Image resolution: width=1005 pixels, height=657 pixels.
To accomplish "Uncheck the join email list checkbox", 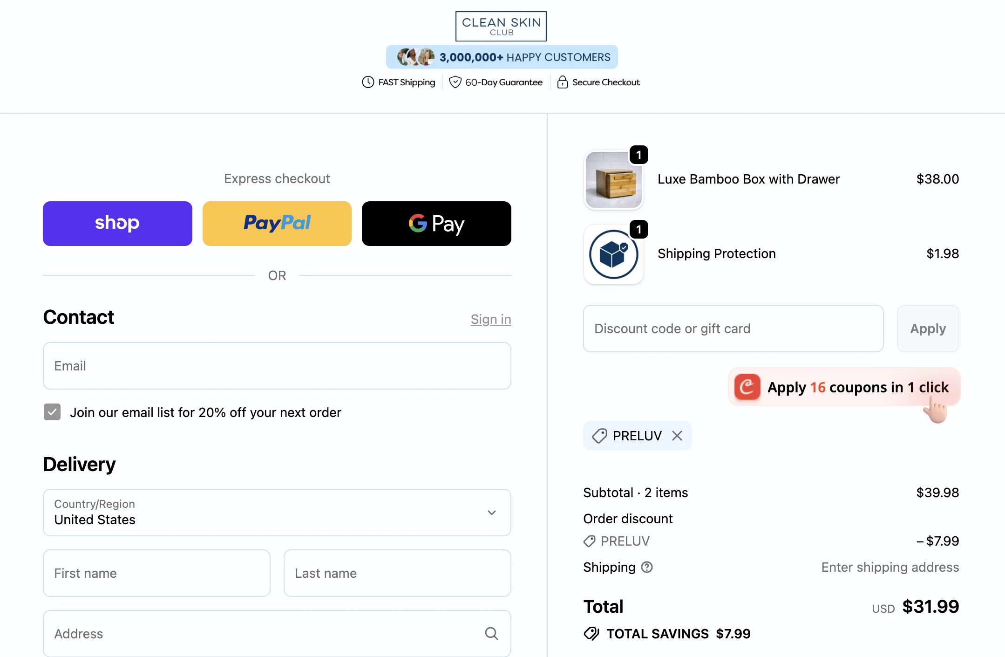I will (x=52, y=412).
